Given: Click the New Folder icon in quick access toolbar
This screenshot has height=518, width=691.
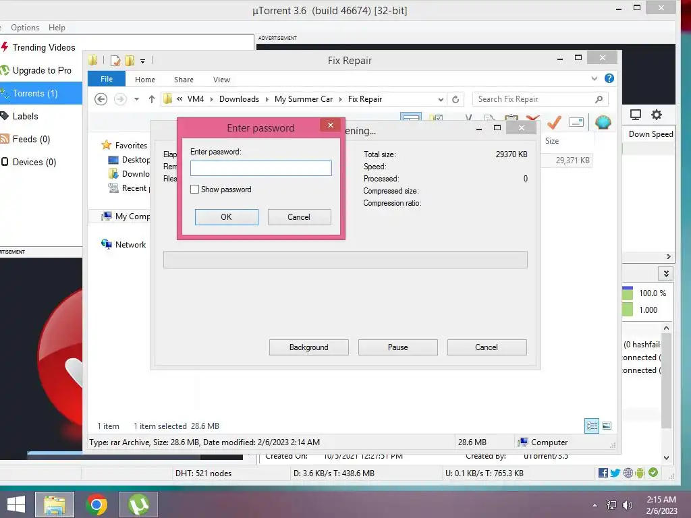Looking at the screenshot, I should (x=130, y=60).
